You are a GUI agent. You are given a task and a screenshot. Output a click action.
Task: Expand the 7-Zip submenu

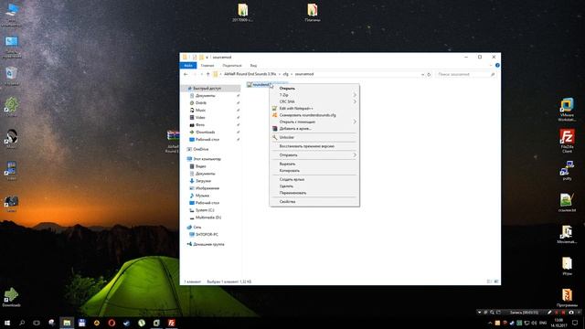click(x=314, y=95)
